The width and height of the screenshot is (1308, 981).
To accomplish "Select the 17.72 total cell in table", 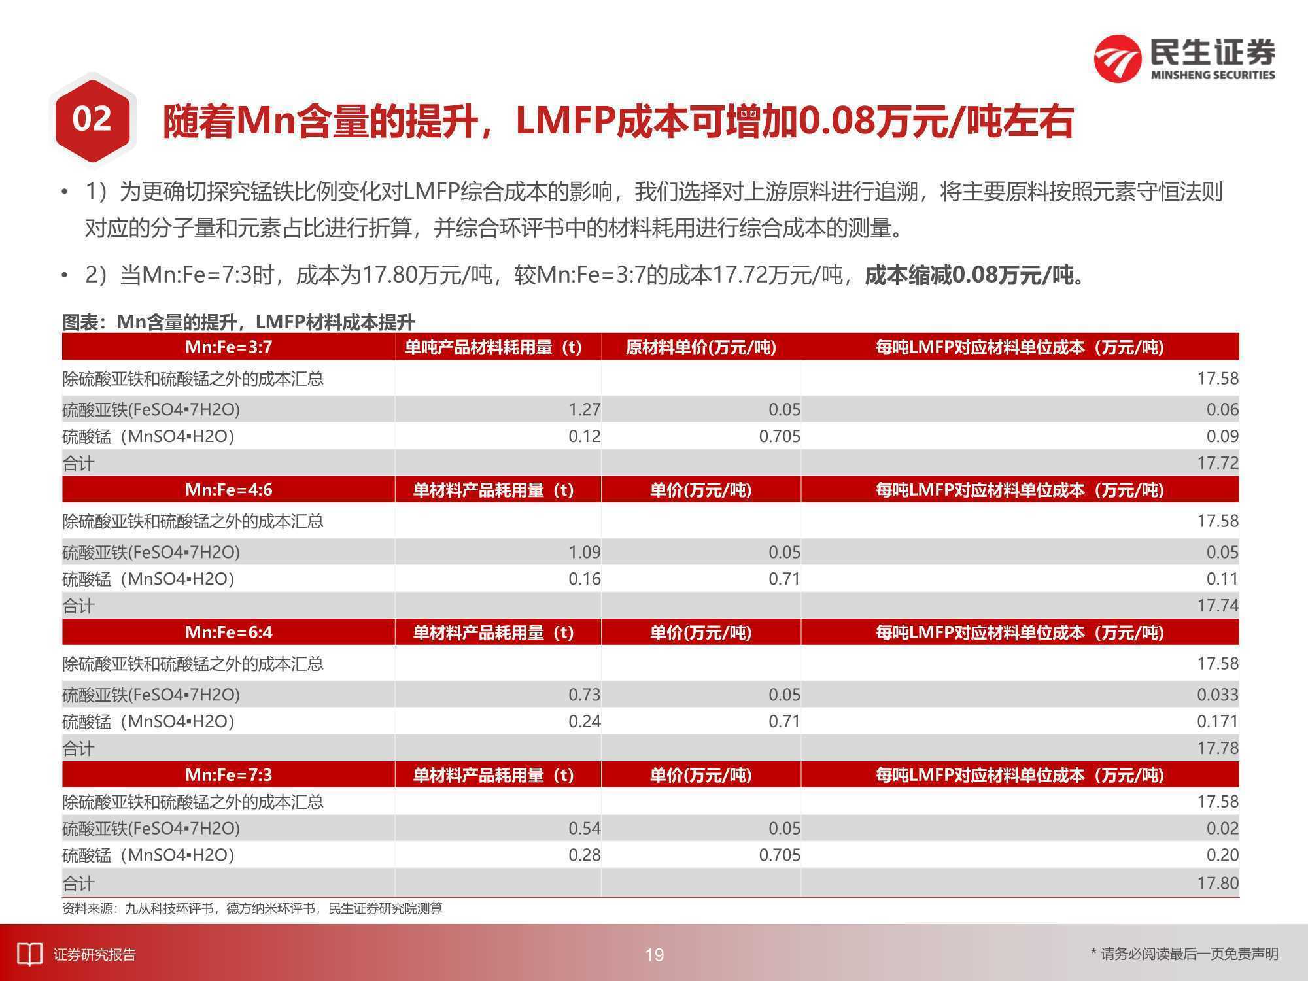I will (1020, 463).
